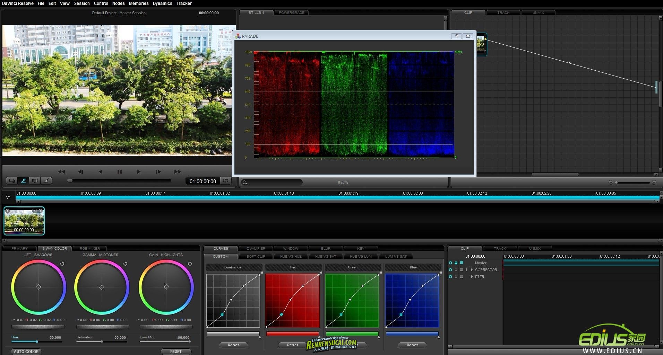Close the PARADE scope window

tap(468, 36)
